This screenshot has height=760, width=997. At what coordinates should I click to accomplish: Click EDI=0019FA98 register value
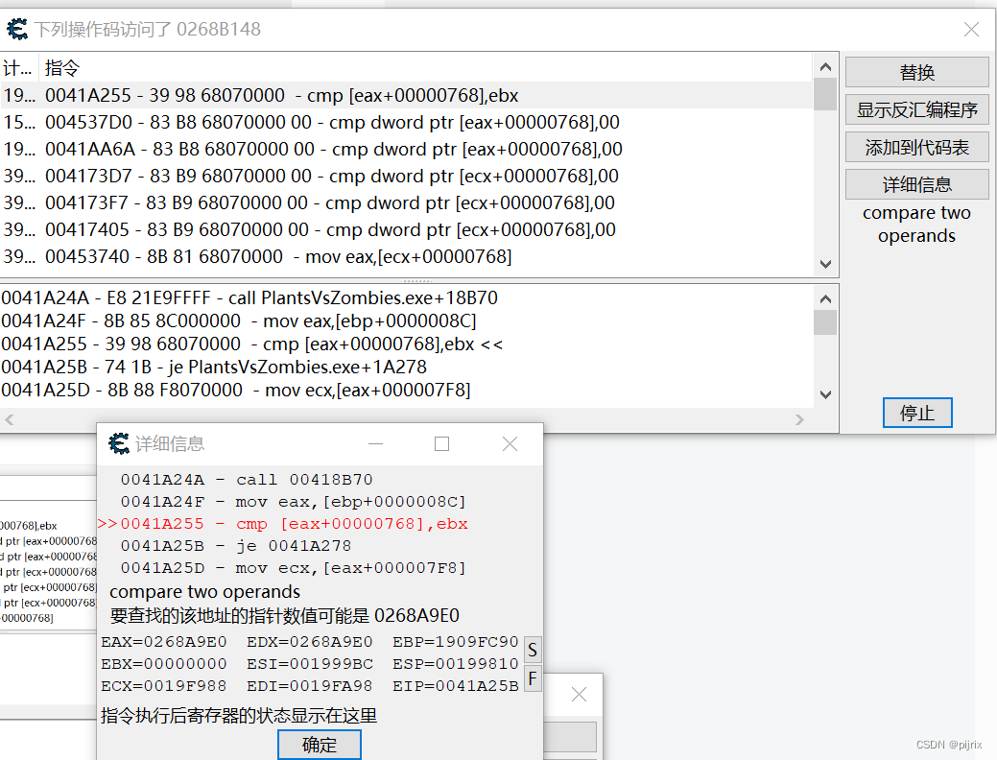tap(310, 686)
